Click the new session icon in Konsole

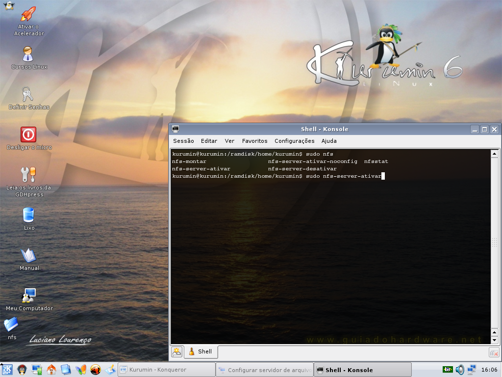pyautogui.click(x=176, y=351)
